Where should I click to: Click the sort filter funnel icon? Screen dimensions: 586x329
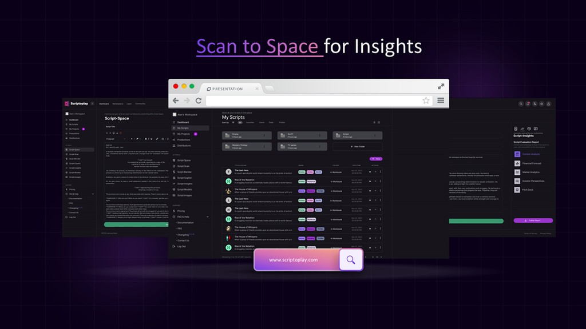tap(233, 122)
